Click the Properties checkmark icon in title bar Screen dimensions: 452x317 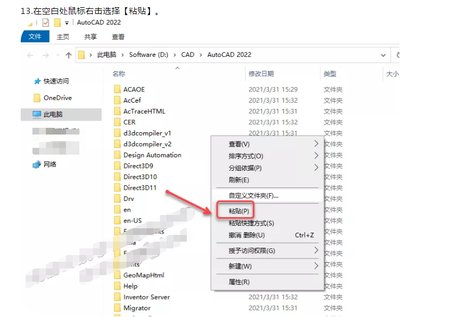pyautogui.click(x=45, y=22)
